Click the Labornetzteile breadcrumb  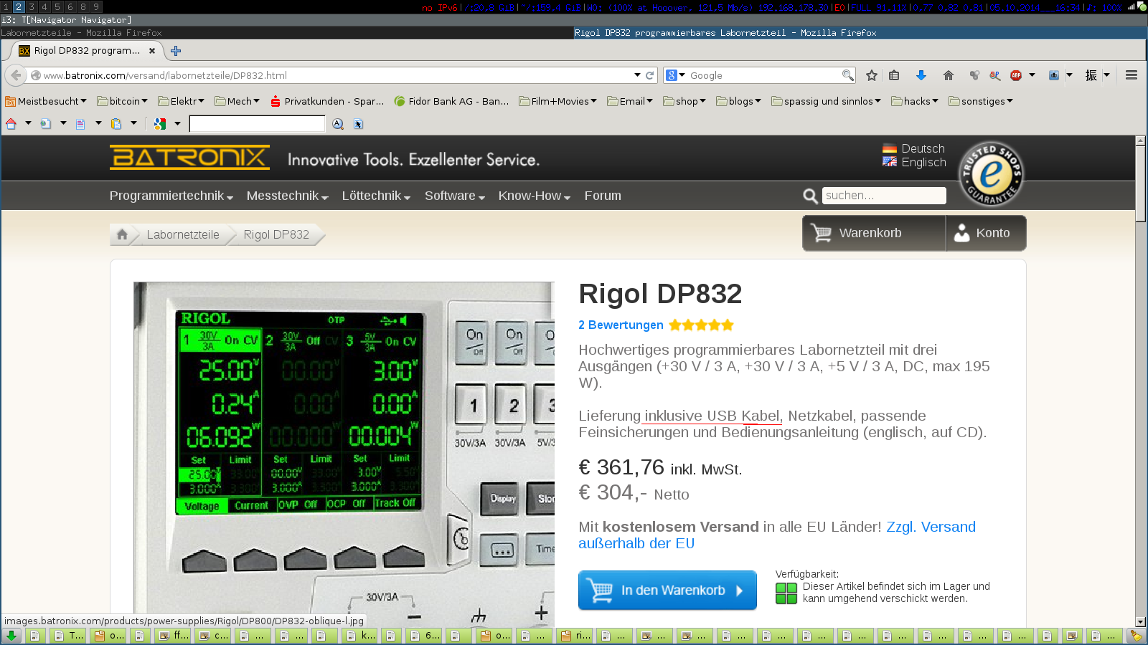[183, 234]
